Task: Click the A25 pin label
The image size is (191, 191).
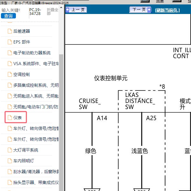Action: [x=151, y=118]
